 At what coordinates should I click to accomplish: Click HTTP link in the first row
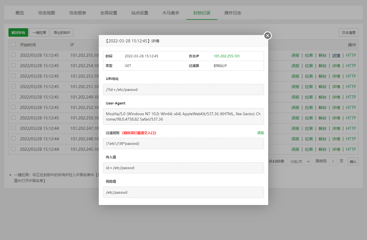click(351, 55)
